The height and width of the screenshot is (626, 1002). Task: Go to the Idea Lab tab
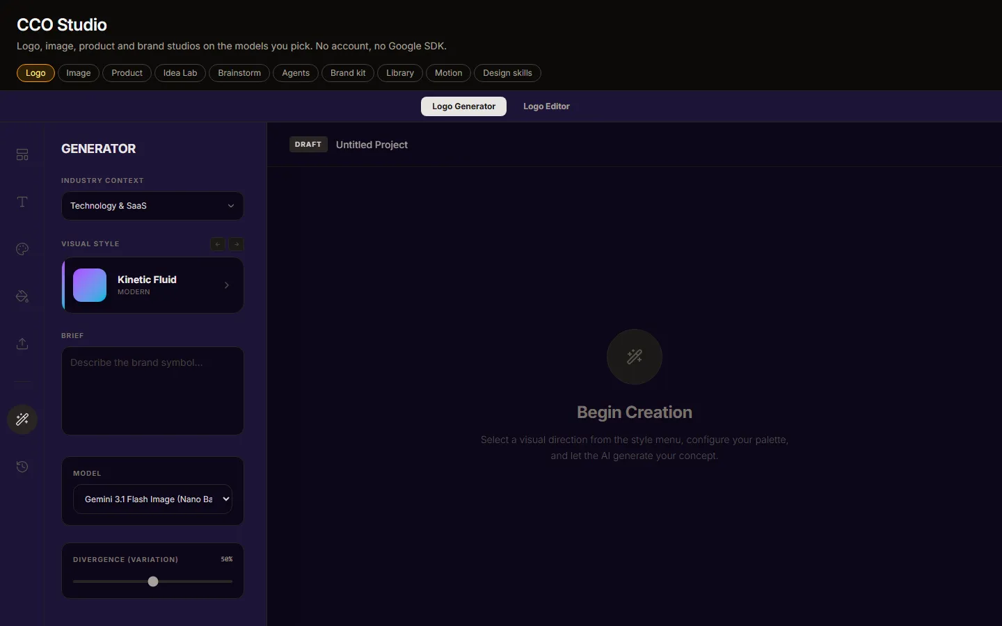(180, 73)
